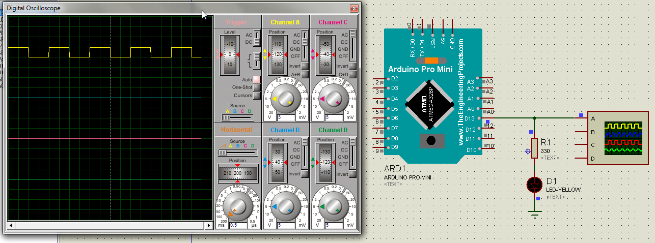Adjust the Horizontal Position thumbwheel
This screenshot has width=655, height=243.
[238, 173]
